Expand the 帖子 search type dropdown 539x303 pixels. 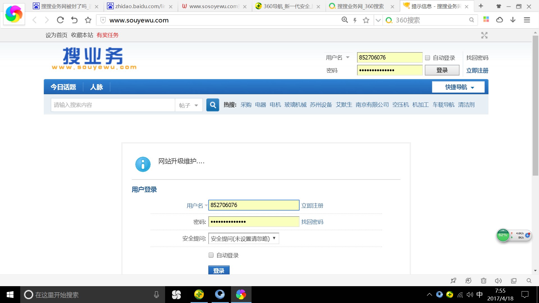click(x=189, y=105)
